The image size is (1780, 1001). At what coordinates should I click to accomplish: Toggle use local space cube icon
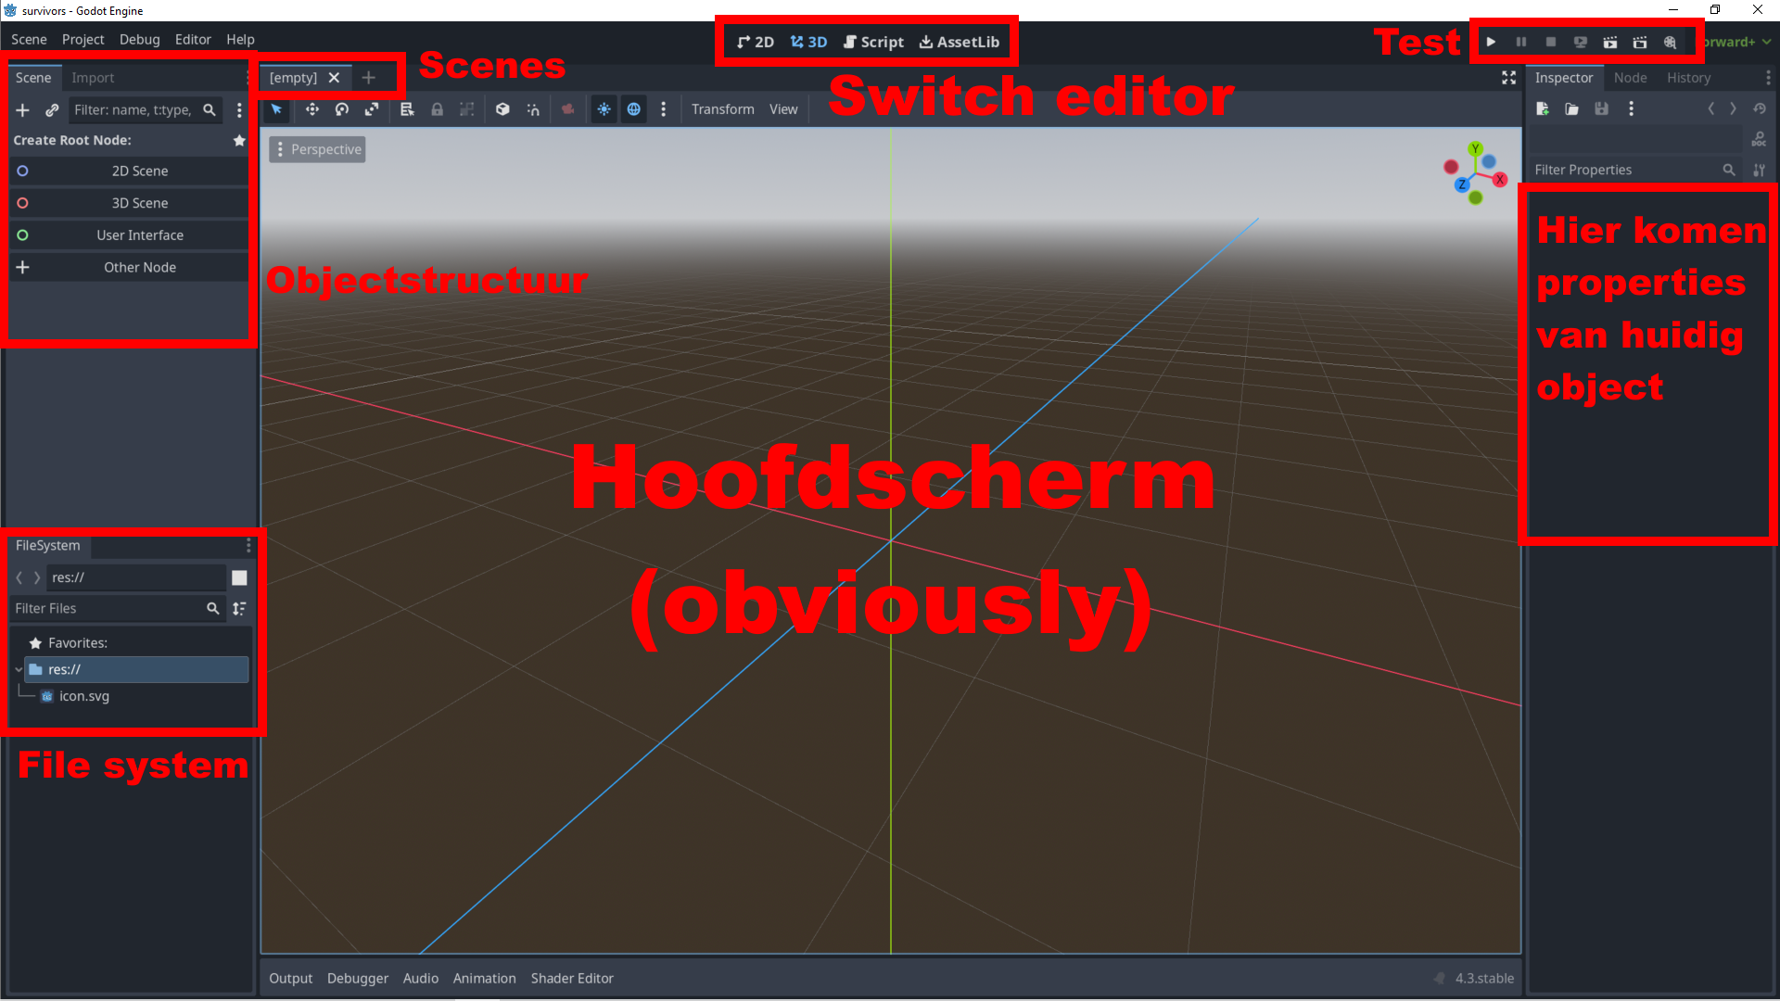[502, 109]
